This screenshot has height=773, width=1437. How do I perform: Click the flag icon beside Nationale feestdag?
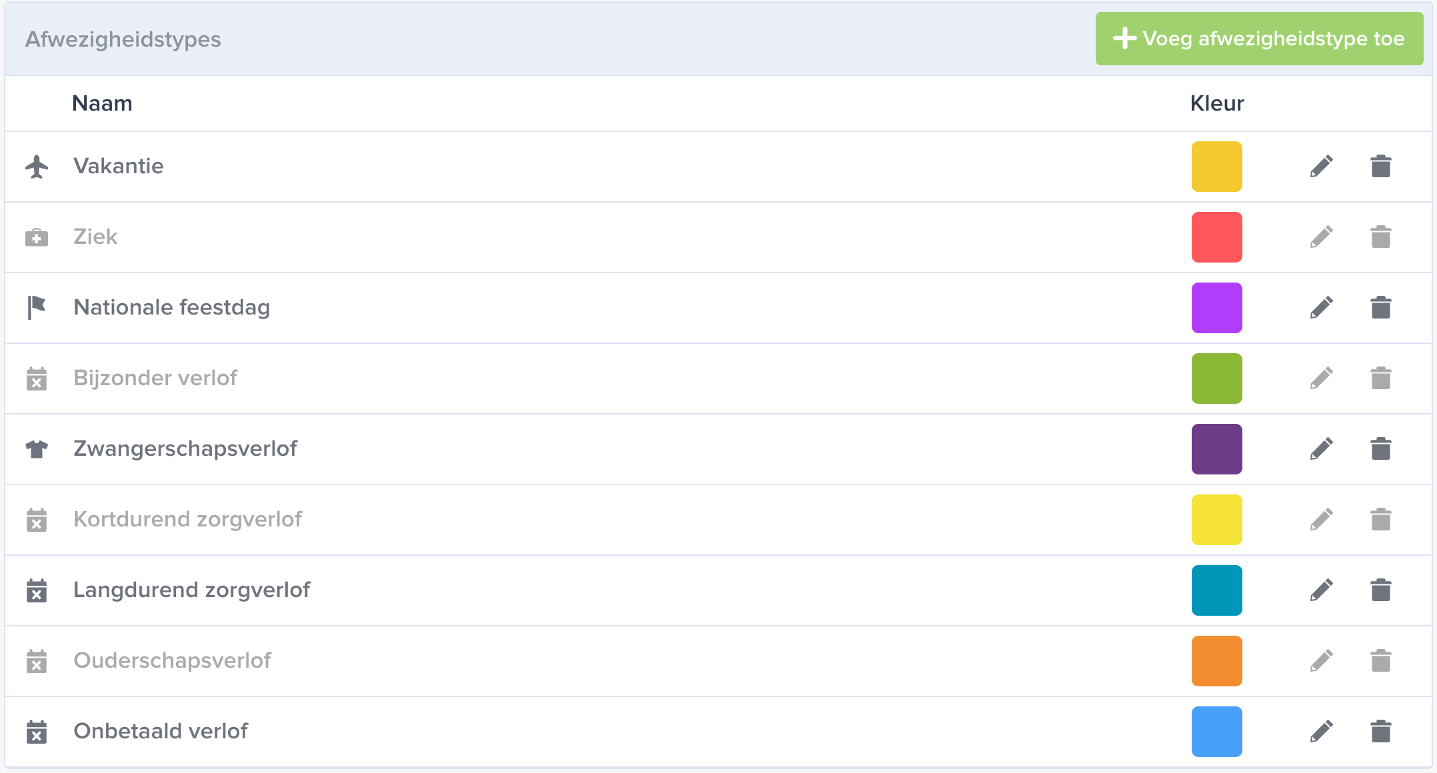click(37, 308)
